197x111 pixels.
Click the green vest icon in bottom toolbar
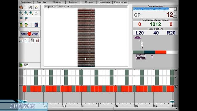point(21,65)
